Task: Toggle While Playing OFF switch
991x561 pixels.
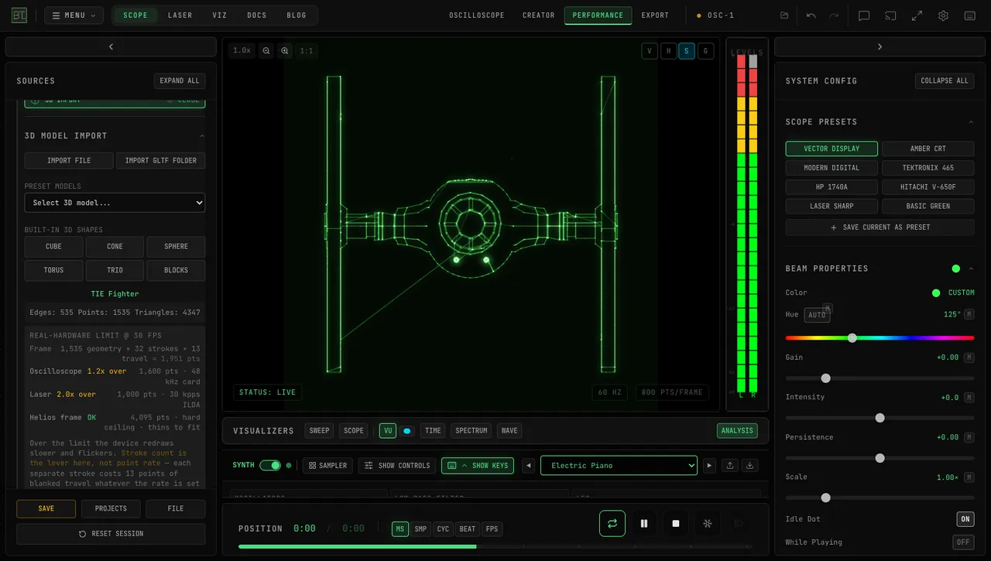Action: pos(963,542)
